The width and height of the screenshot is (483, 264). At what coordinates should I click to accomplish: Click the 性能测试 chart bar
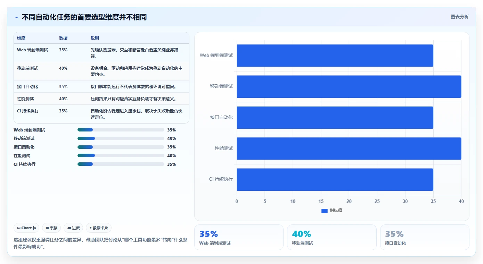coord(349,148)
